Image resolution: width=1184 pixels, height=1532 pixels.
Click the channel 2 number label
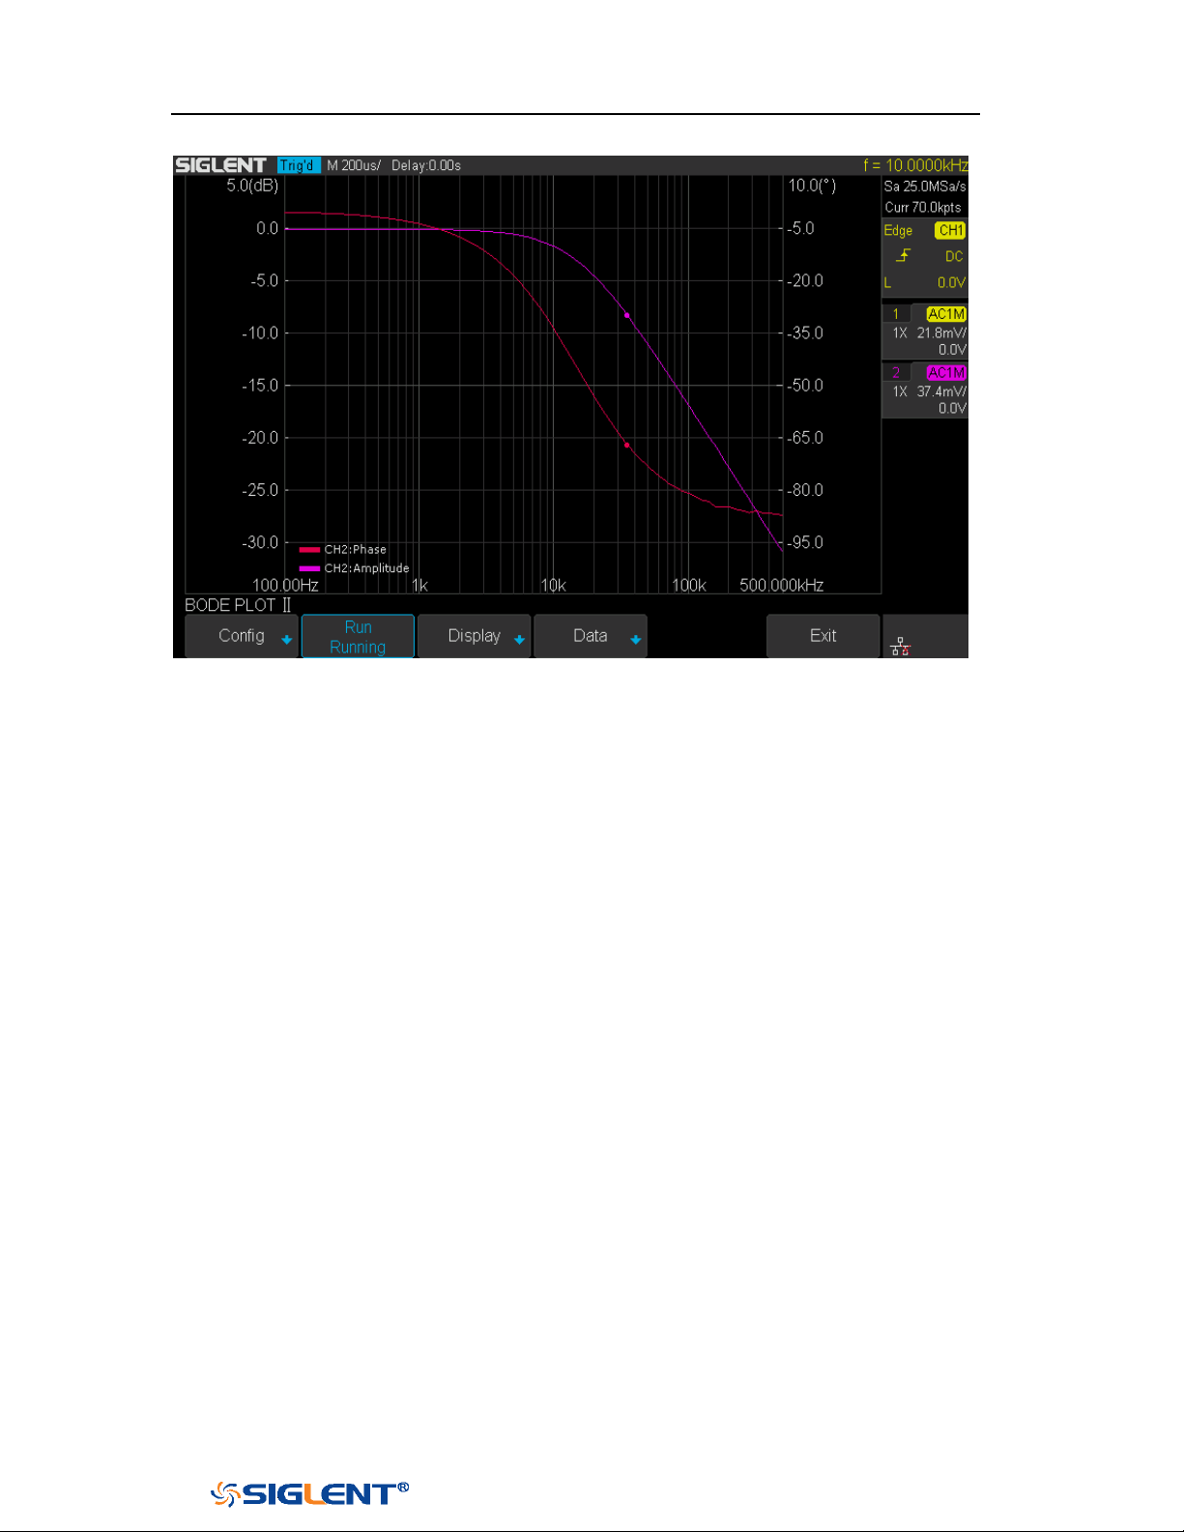click(x=896, y=373)
